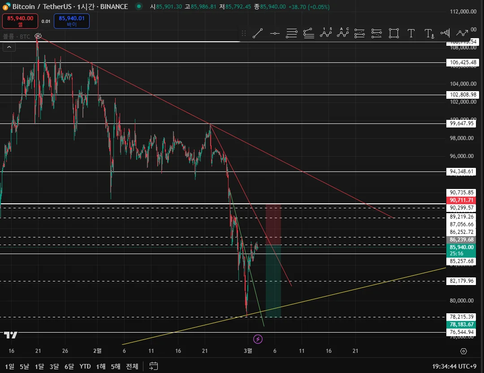
Task: Click the lightning event marker on the timeline
Action: pos(258,339)
